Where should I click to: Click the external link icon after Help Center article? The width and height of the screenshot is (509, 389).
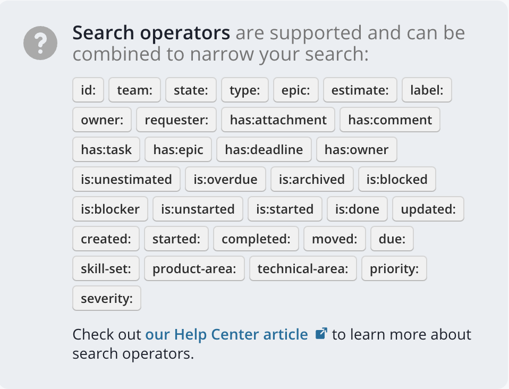pyautogui.click(x=321, y=334)
